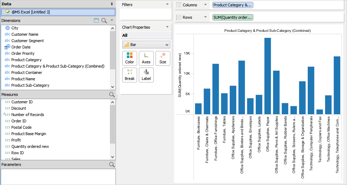This screenshot has height=185, width=347.
Task: Click the Color button in Chart Properties
Action: tap(129, 58)
